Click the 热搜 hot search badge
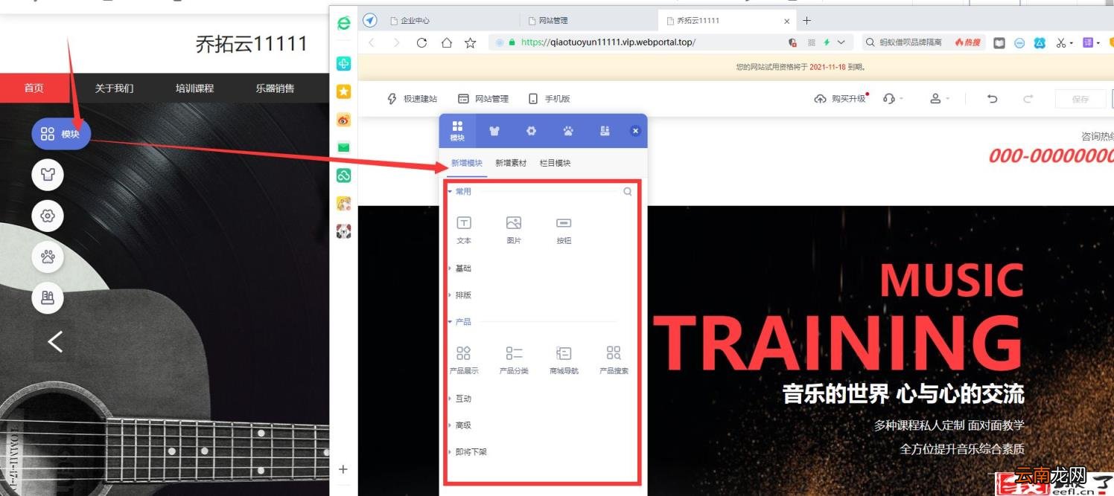 967,42
